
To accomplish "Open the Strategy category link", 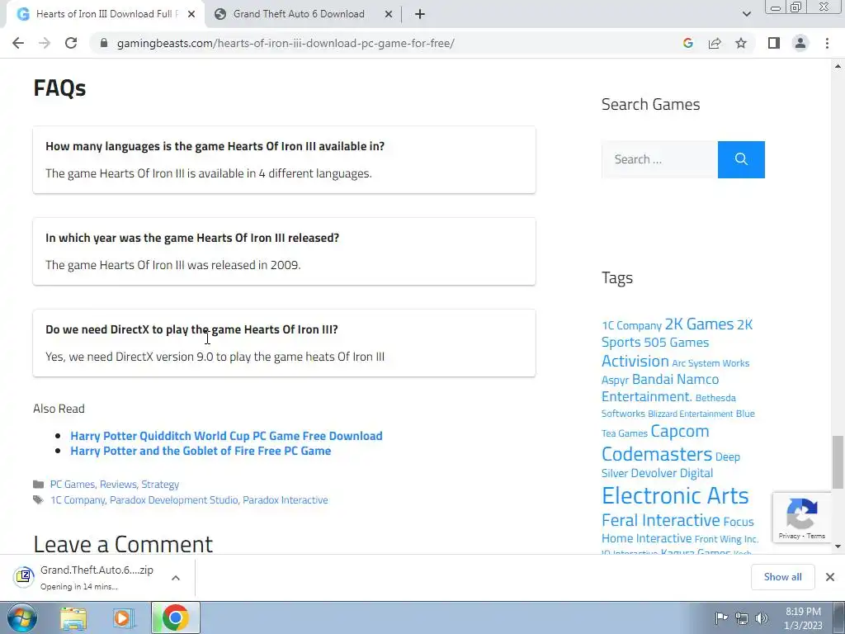I will click(160, 484).
